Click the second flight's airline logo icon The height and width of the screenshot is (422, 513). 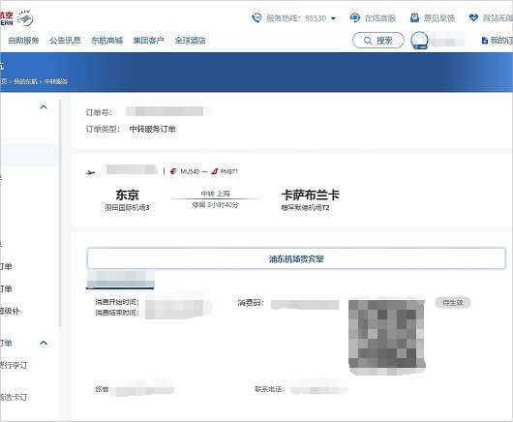(214, 171)
